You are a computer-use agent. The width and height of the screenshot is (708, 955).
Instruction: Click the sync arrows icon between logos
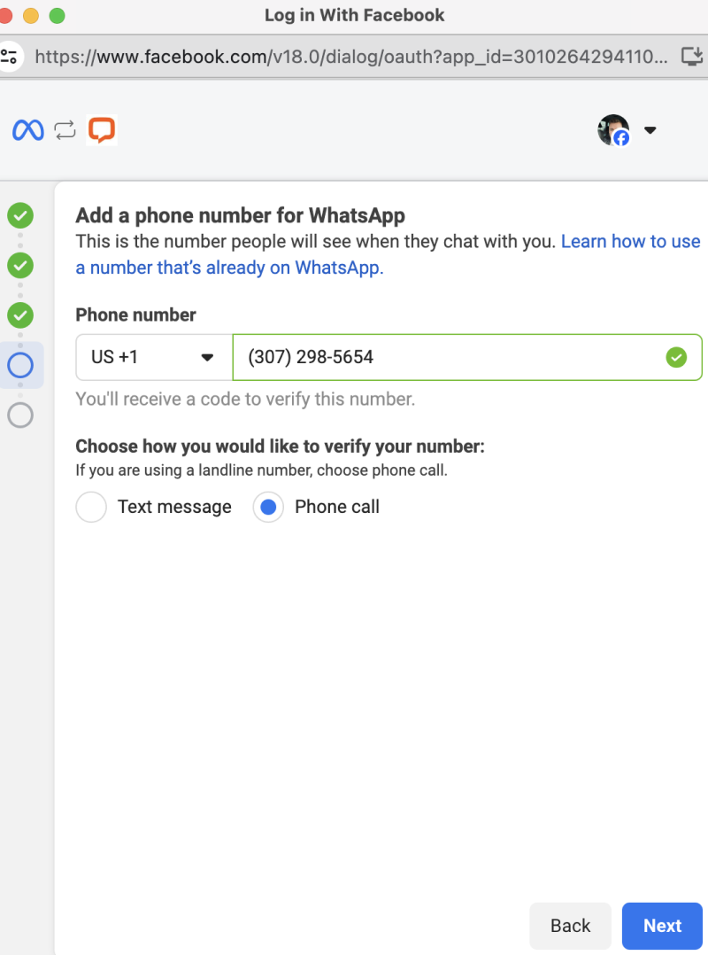click(65, 130)
